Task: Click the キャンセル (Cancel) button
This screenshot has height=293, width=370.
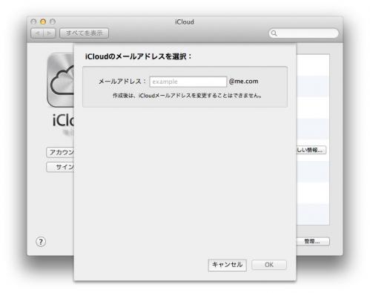Action: pos(227,265)
